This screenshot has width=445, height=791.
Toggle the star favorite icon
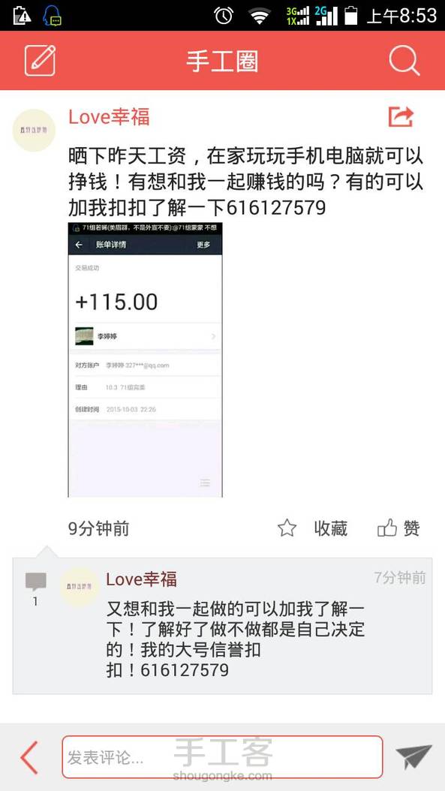click(x=287, y=528)
